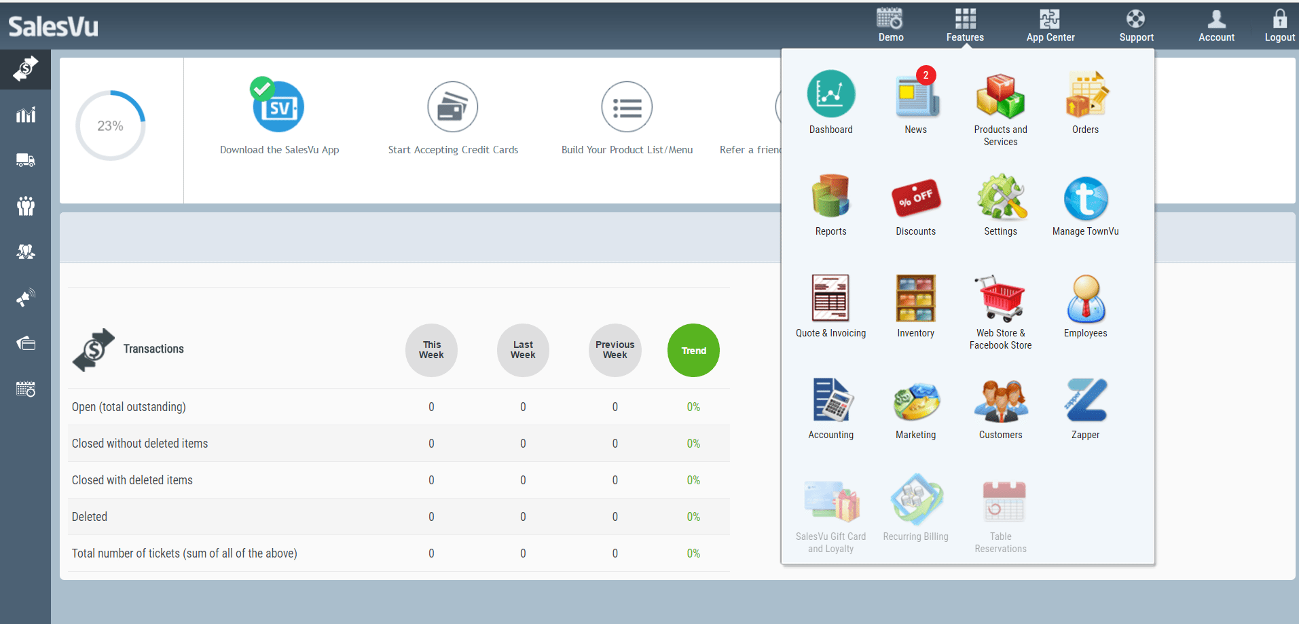Click 'Total number of tickets' row label
Image resolution: width=1299 pixels, height=624 pixels.
click(185, 553)
